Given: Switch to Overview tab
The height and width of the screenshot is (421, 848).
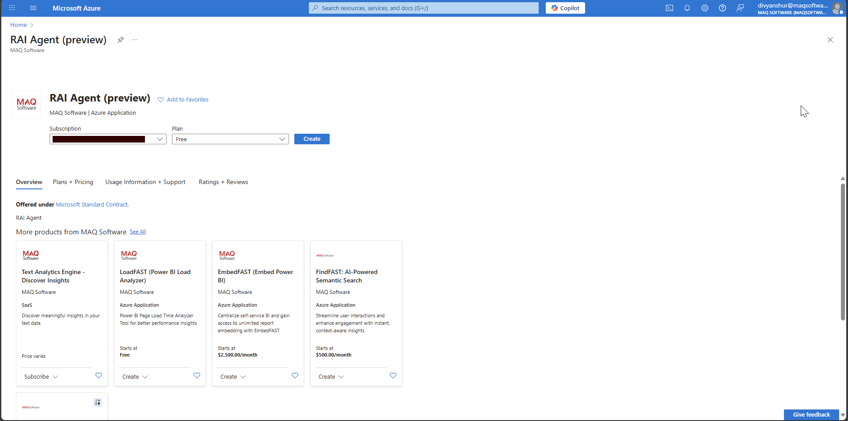Looking at the screenshot, I should (x=29, y=182).
